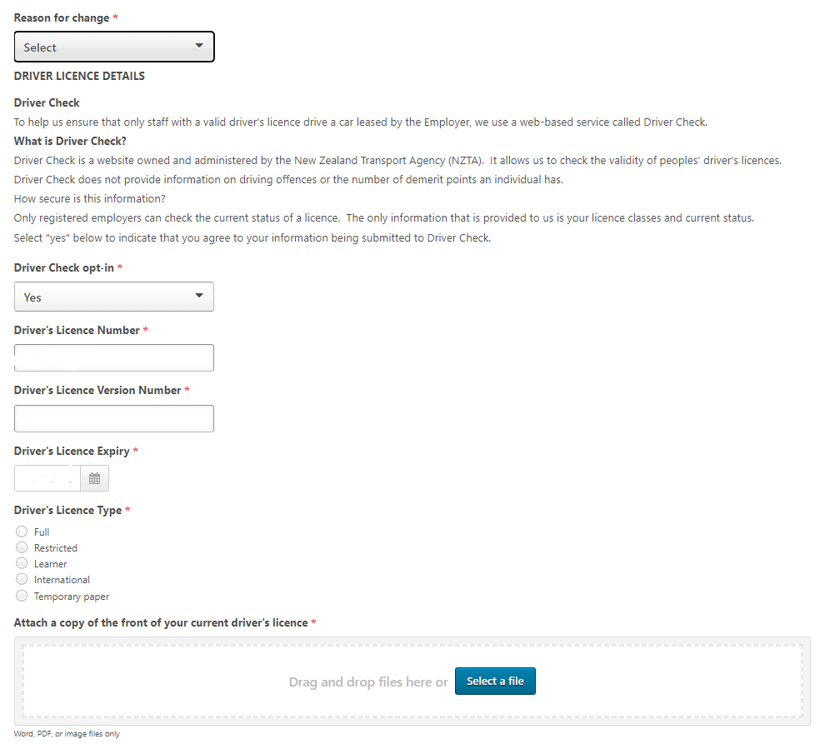Click the Learner label text
The image size is (825, 744).
pos(51,563)
